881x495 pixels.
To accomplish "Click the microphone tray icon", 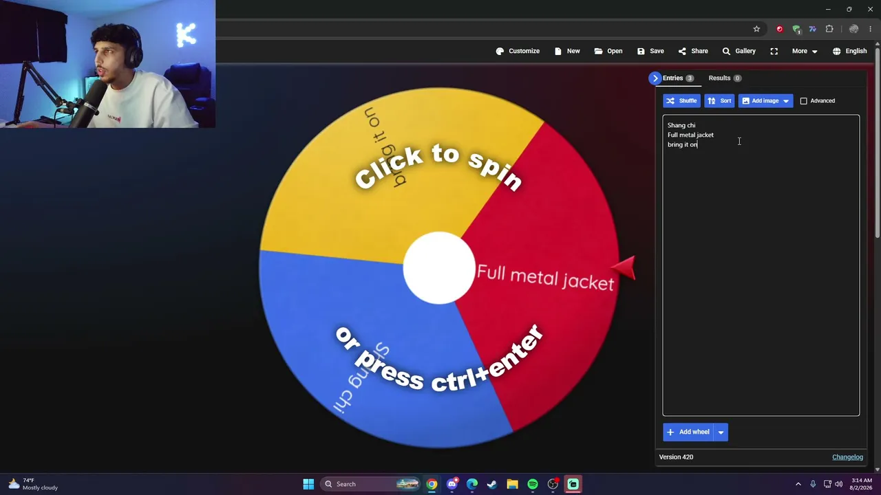I will [813, 484].
